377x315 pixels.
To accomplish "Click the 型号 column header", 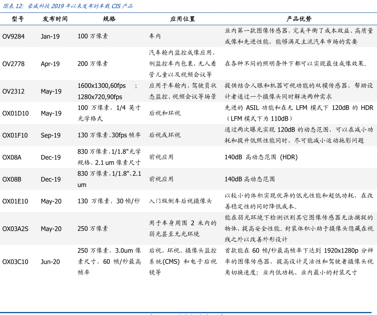I will (x=18, y=19).
